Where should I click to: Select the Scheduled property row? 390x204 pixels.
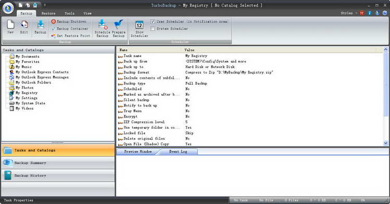250,89
